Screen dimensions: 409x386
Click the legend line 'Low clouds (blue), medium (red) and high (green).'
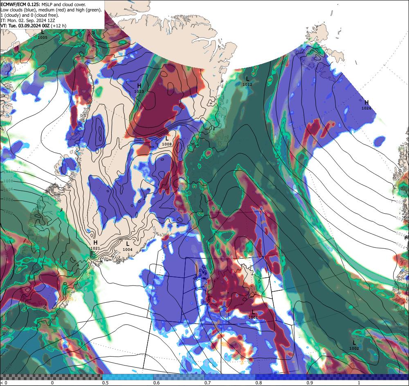tap(51, 10)
